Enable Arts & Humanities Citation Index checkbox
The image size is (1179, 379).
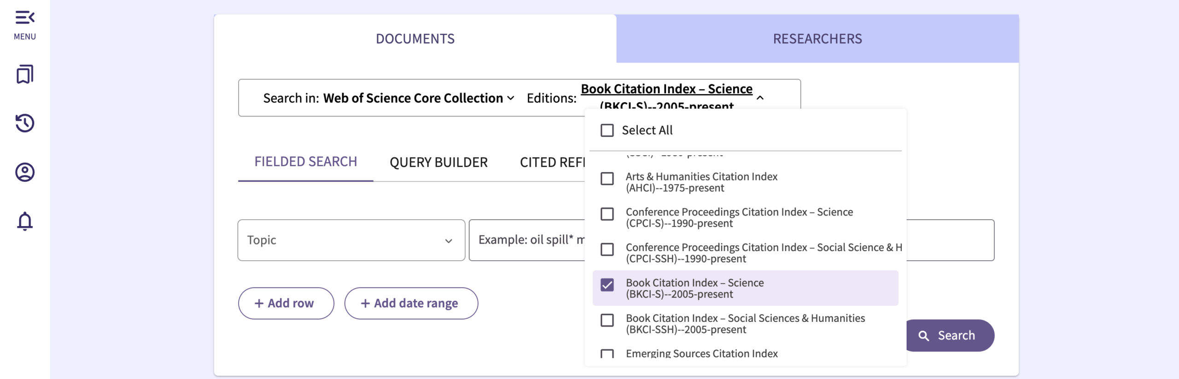607,179
